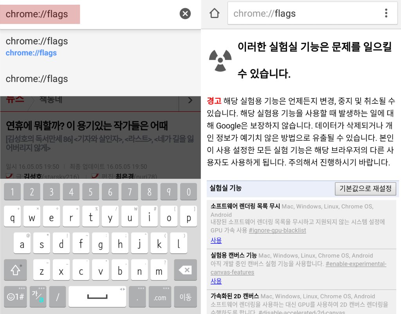Tap the z key
Screen dimensions: 401x314
click(42, 270)
